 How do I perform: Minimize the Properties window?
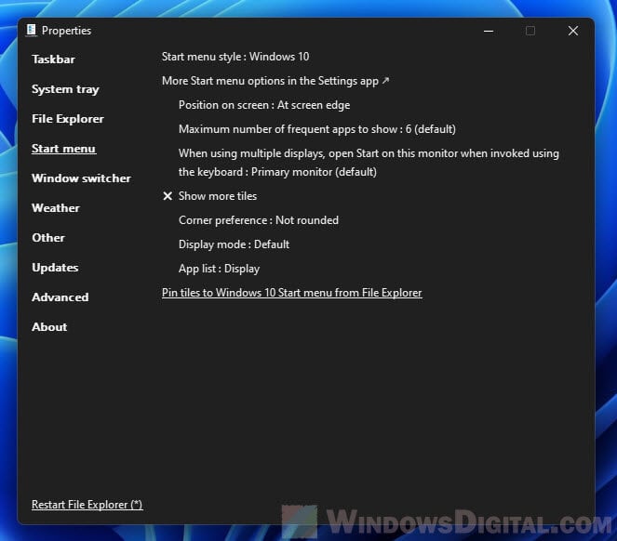489,31
